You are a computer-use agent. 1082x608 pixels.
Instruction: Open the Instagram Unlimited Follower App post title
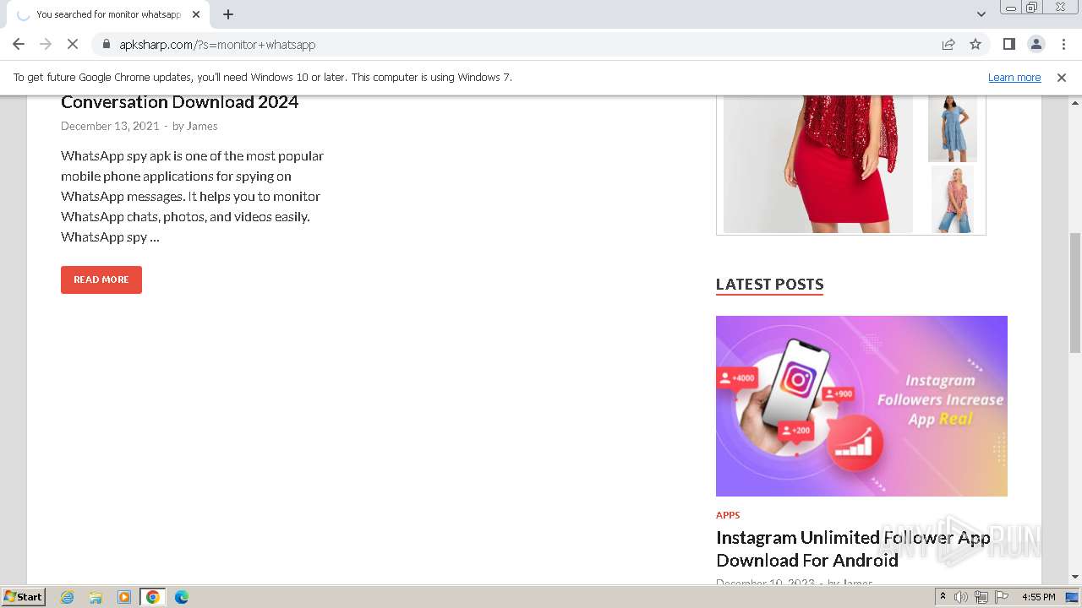tap(853, 549)
